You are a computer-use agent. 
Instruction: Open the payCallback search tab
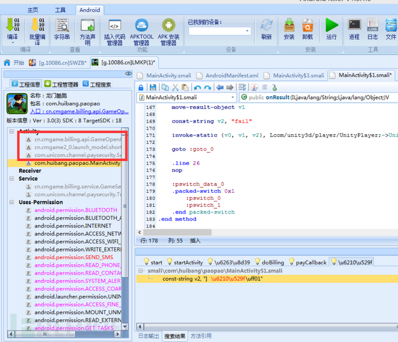(307, 262)
